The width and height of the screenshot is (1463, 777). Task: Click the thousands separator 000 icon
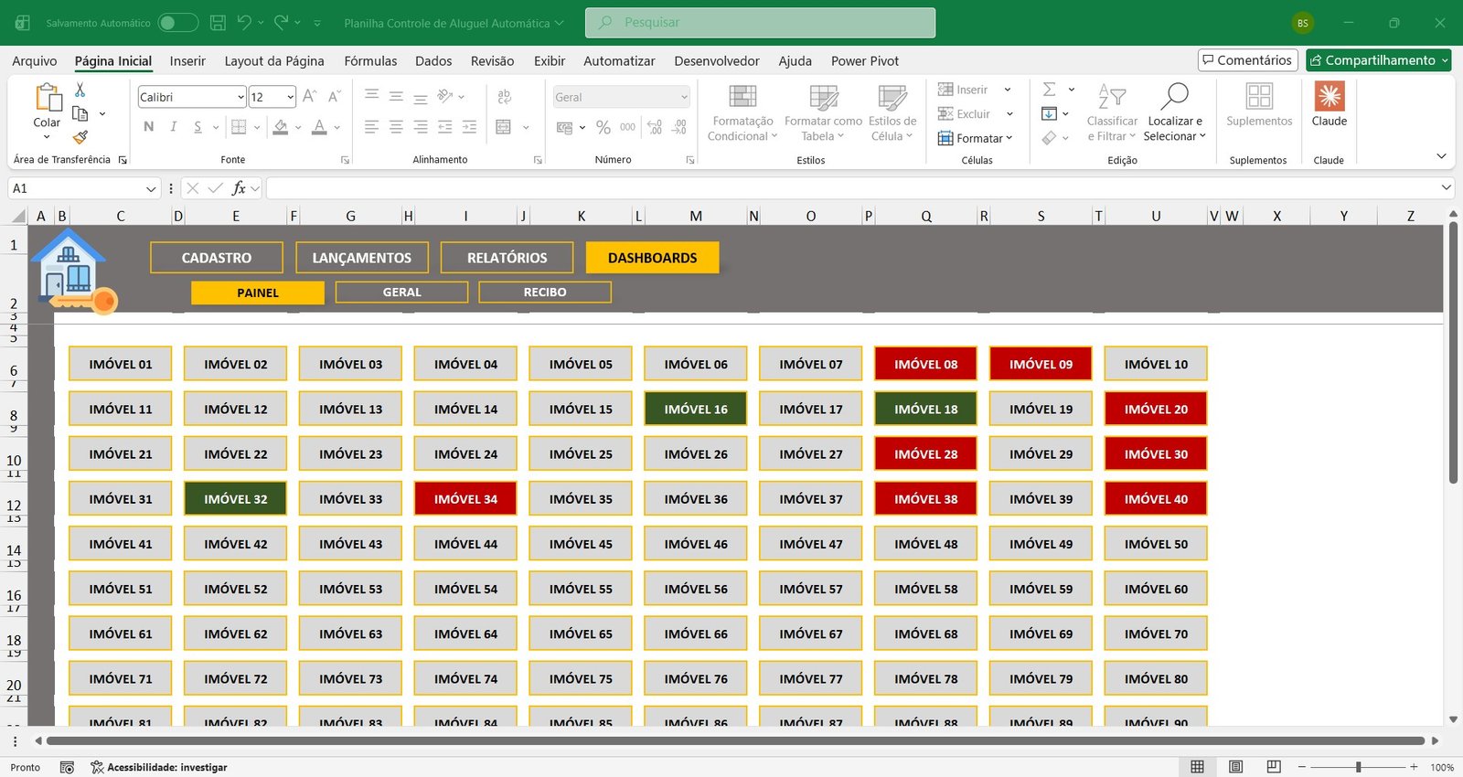coord(627,127)
